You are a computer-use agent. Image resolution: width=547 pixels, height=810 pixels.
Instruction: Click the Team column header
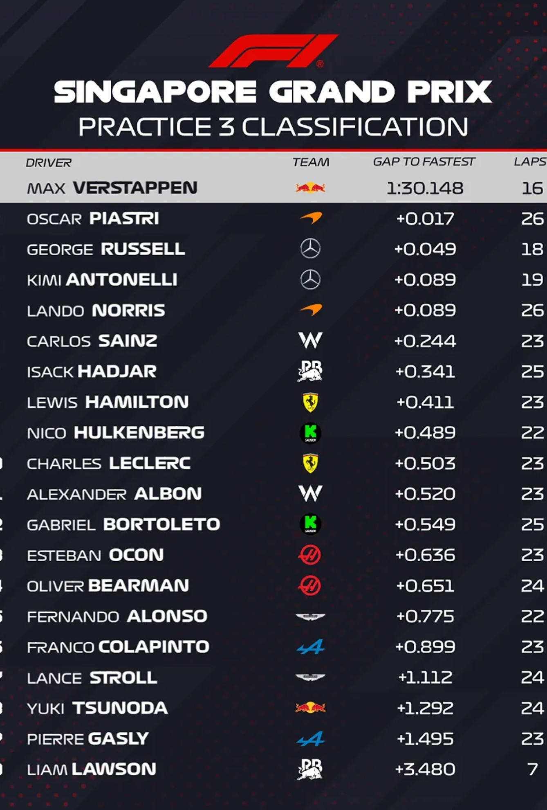coord(311,162)
